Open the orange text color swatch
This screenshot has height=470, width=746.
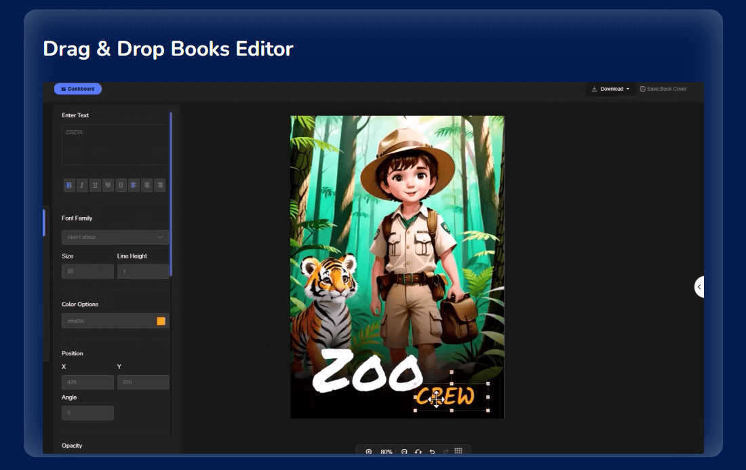coord(161,321)
